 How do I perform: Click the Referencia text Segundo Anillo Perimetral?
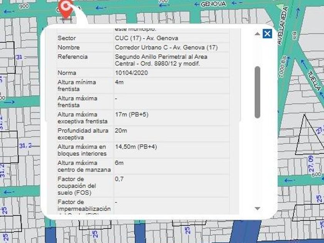coord(160,57)
